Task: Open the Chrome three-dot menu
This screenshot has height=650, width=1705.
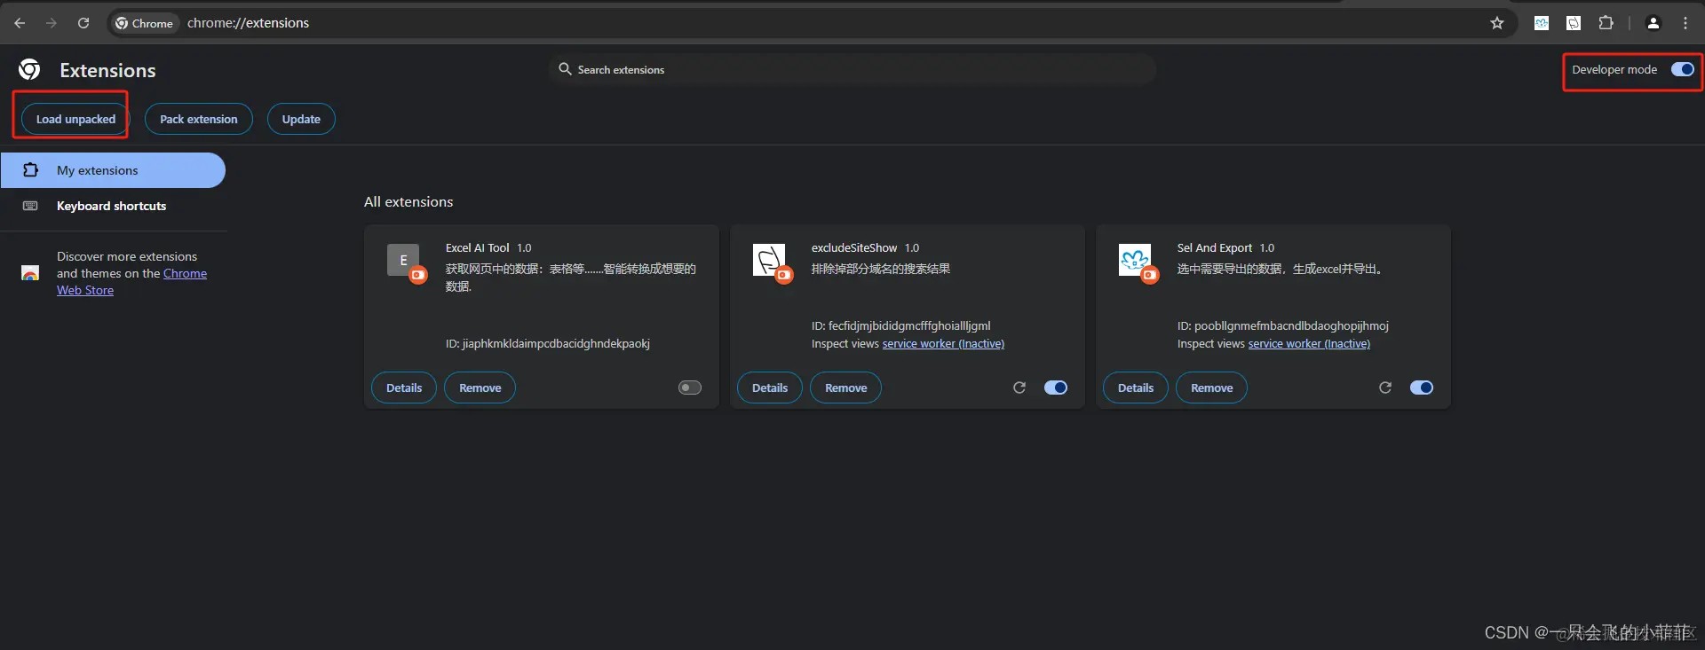Action: point(1685,23)
